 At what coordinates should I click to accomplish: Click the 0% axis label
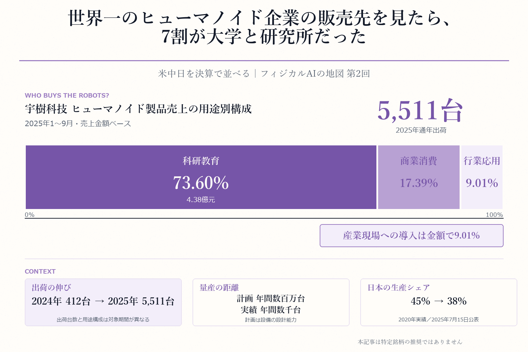click(30, 215)
